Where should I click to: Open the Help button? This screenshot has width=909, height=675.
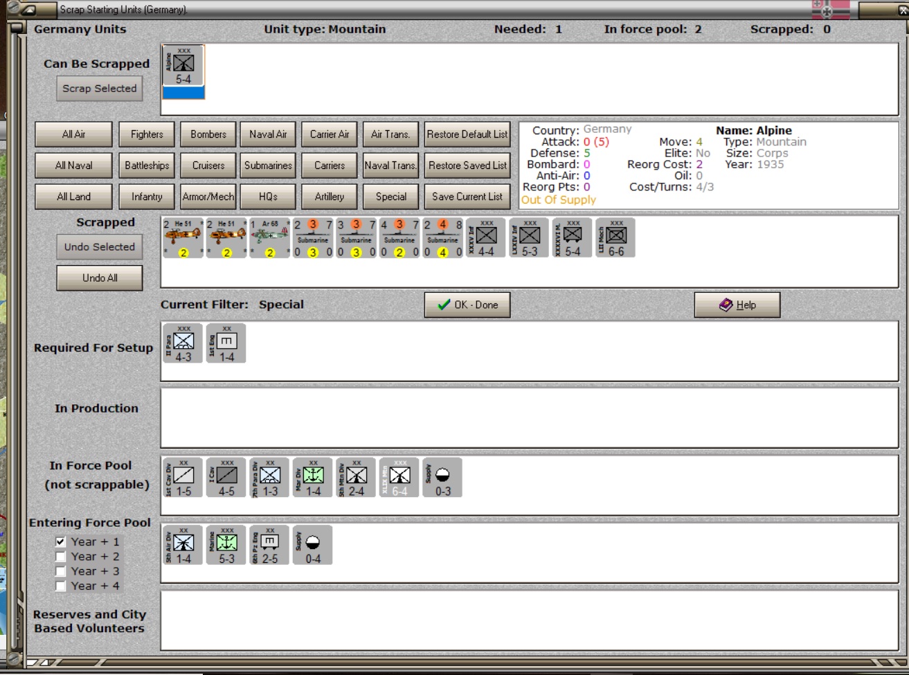[737, 305]
